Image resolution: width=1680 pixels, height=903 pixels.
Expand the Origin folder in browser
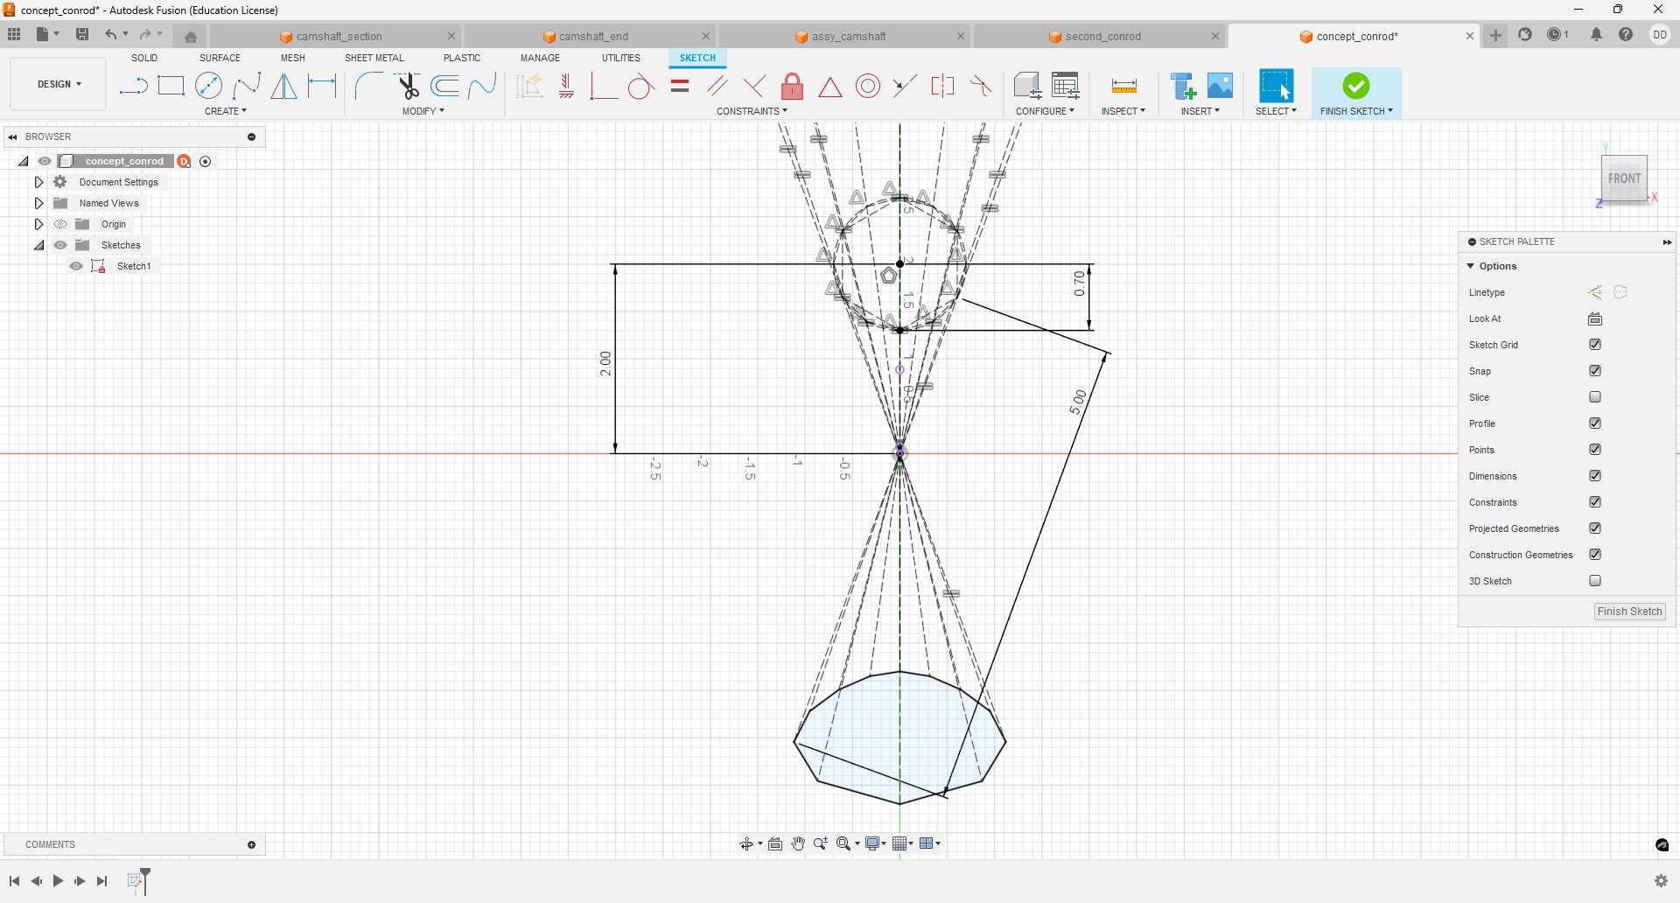click(38, 225)
